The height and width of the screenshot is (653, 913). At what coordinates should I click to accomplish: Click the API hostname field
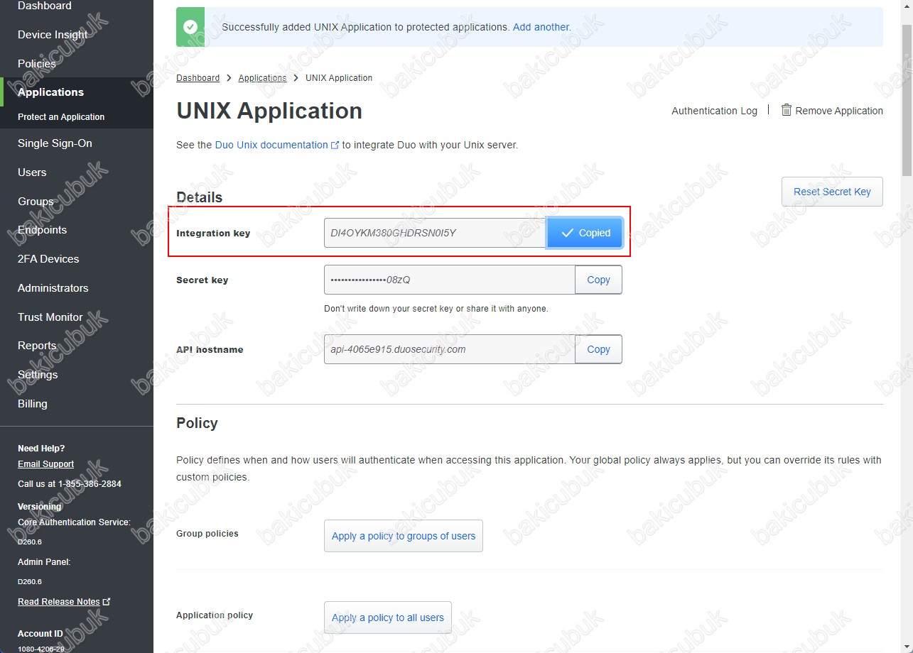(450, 349)
